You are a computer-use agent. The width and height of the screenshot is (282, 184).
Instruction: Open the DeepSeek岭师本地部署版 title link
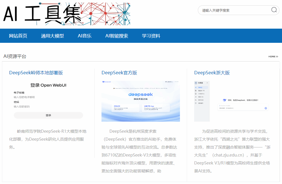36,73
